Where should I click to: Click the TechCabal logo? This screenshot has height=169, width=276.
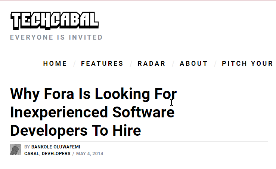[55, 21]
